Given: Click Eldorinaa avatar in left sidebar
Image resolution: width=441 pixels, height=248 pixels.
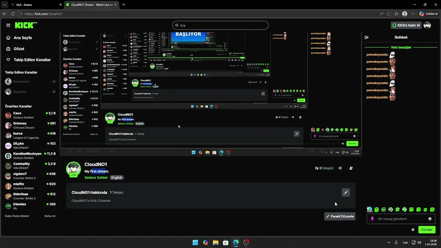Looking at the screenshot, I should pos(8,196).
